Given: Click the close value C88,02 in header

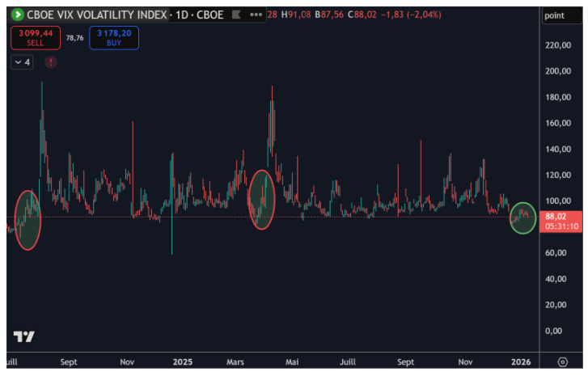Looking at the screenshot, I should (362, 15).
